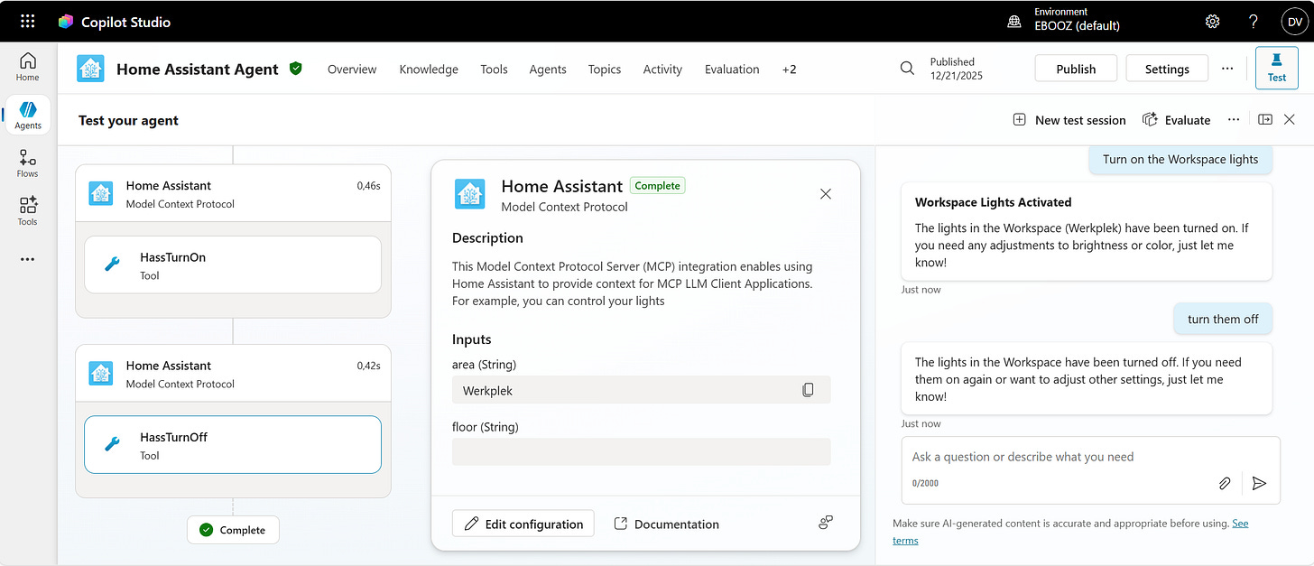Image resolution: width=1314 pixels, height=566 pixels.
Task: Close the test agent pane
Action: [1290, 119]
